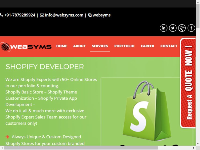Click the Shopify shopping bag image
This screenshot has height=150, width=200.
pyautogui.click(x=147, y=111)
